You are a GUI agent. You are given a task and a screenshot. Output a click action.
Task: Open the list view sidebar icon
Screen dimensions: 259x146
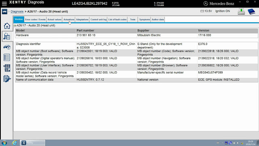(7, 58)
